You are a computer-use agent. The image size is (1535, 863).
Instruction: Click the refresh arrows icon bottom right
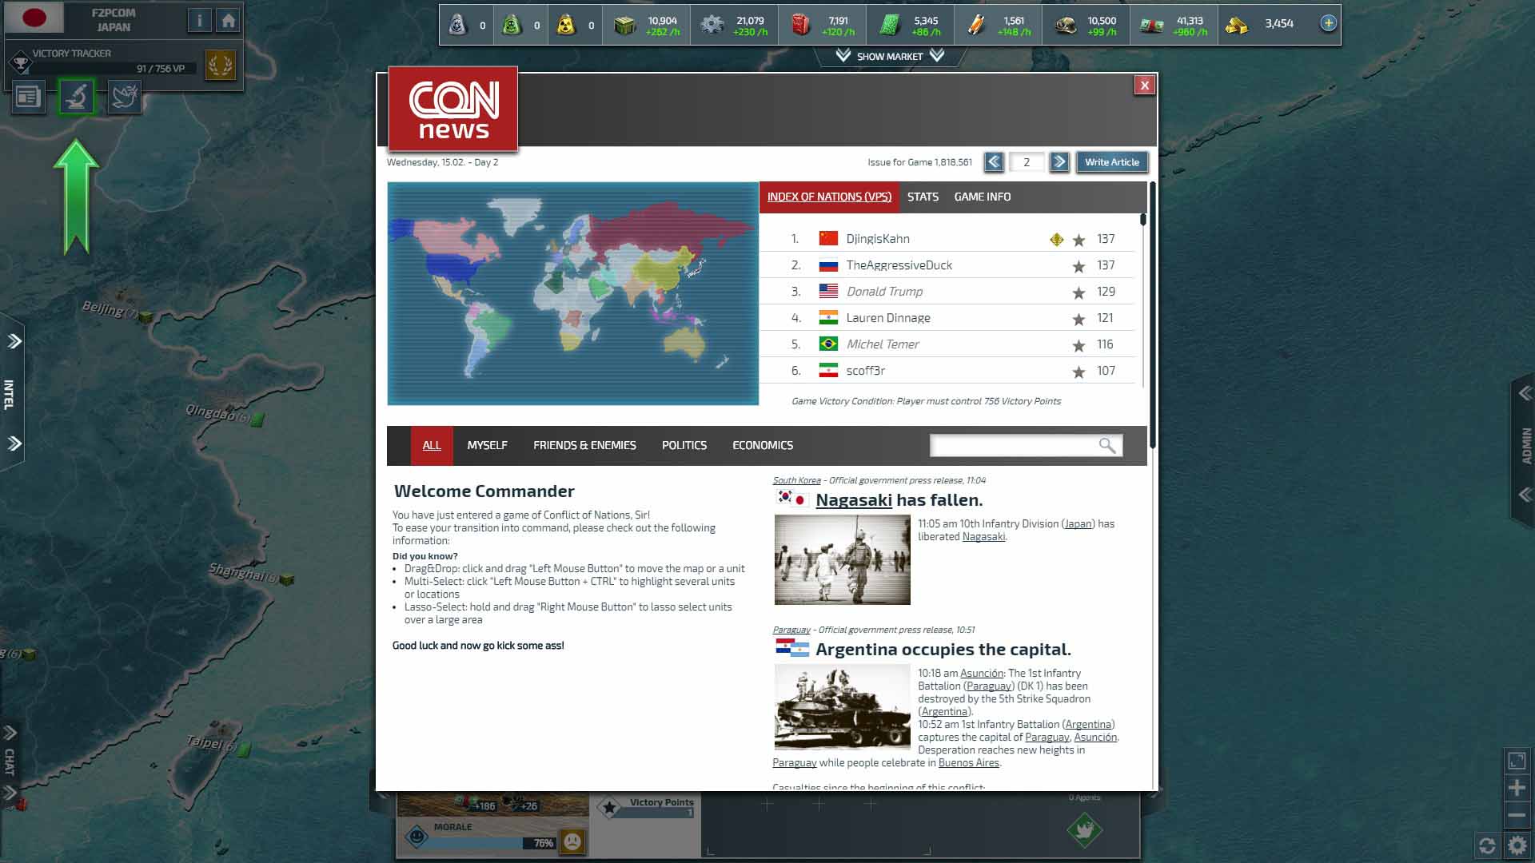click(1487, 845)
